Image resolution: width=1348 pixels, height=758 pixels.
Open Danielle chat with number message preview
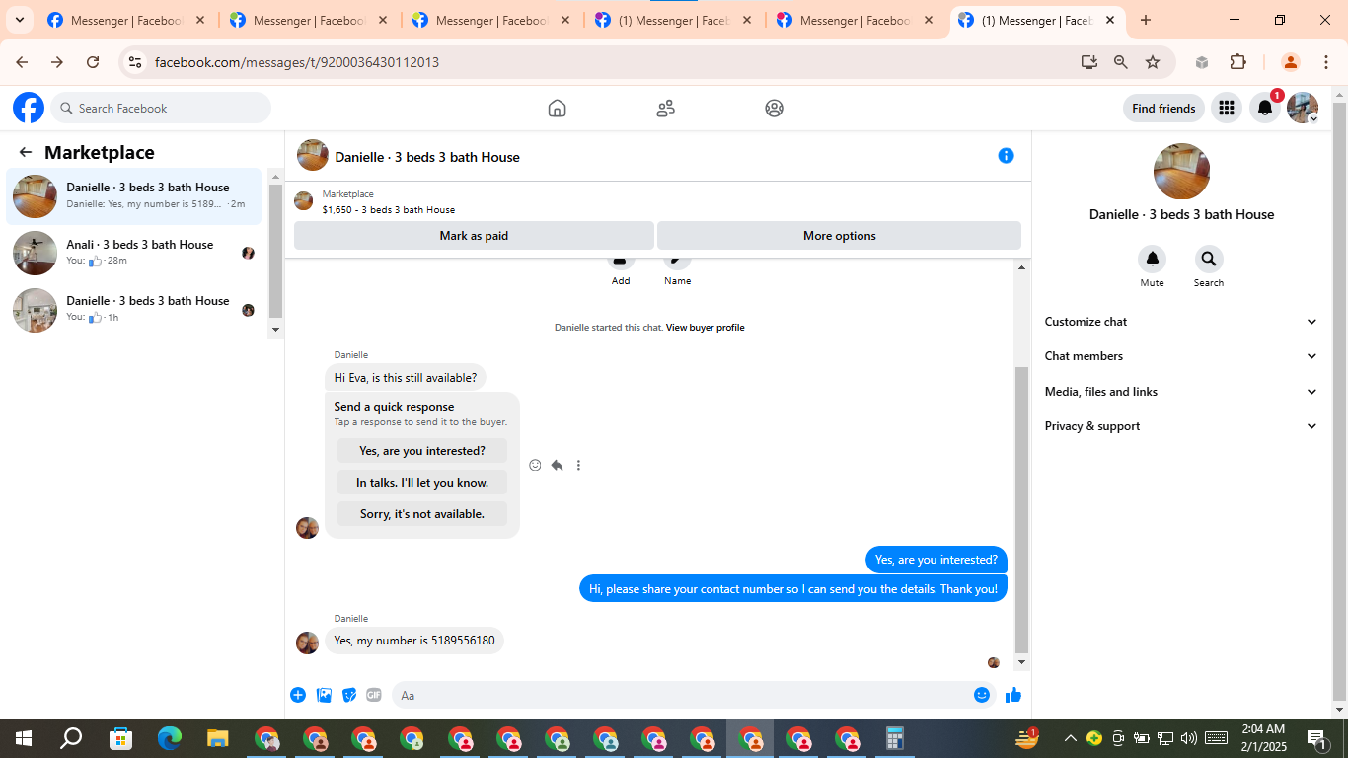(134, 196)
